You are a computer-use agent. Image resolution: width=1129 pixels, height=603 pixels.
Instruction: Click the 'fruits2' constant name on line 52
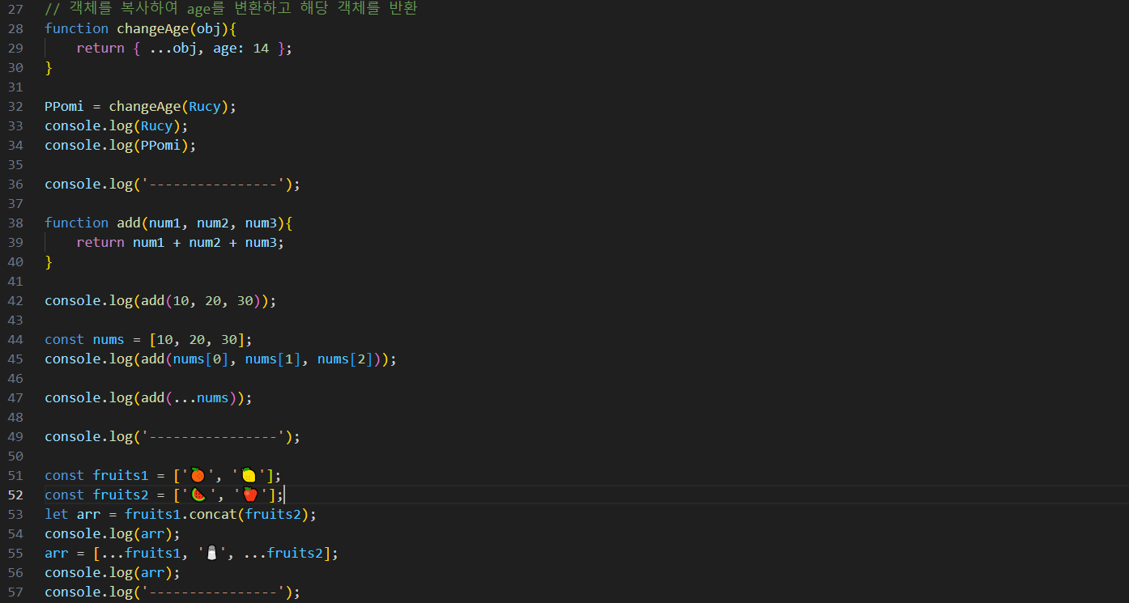pos(121,495)
